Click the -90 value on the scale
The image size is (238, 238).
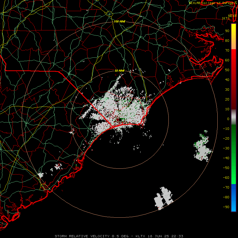click(x=226, y=207)
